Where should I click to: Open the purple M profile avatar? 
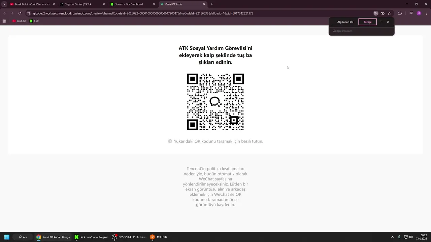[x=419, y=13]
